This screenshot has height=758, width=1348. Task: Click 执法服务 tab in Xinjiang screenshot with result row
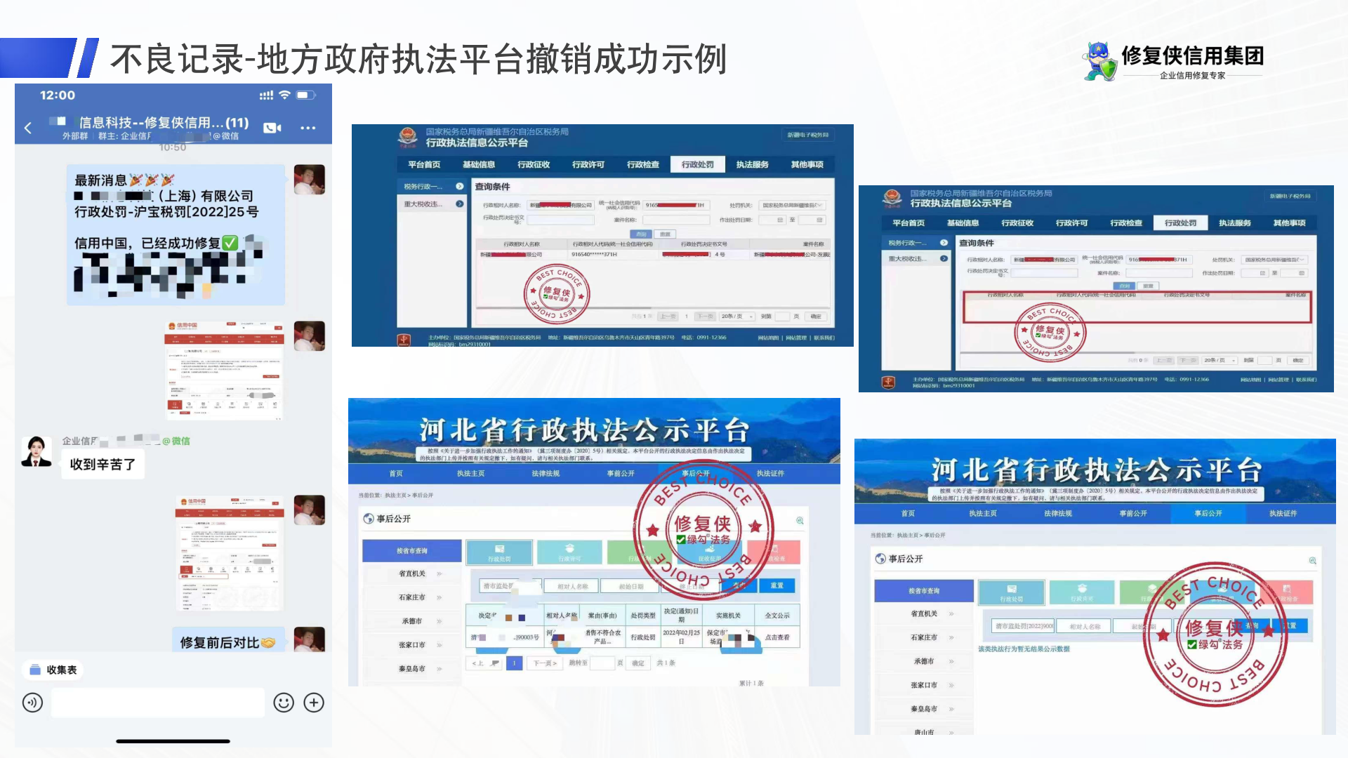tap(753, 164)
